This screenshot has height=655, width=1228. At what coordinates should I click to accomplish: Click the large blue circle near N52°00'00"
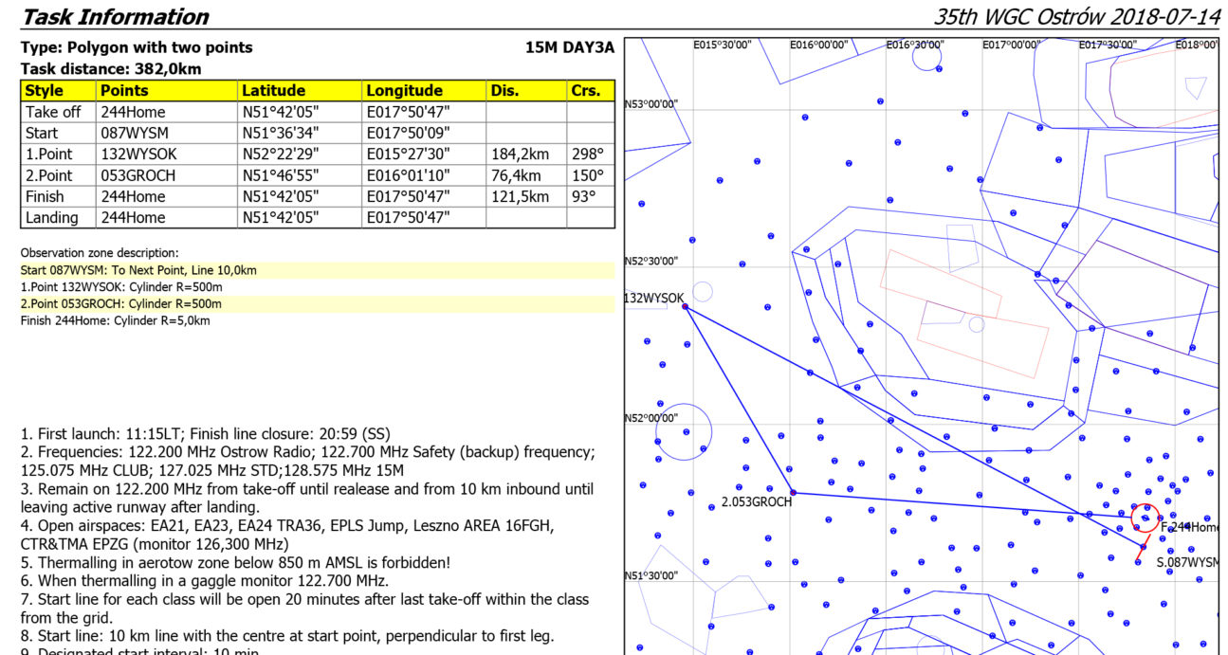(x=683, y=432)
